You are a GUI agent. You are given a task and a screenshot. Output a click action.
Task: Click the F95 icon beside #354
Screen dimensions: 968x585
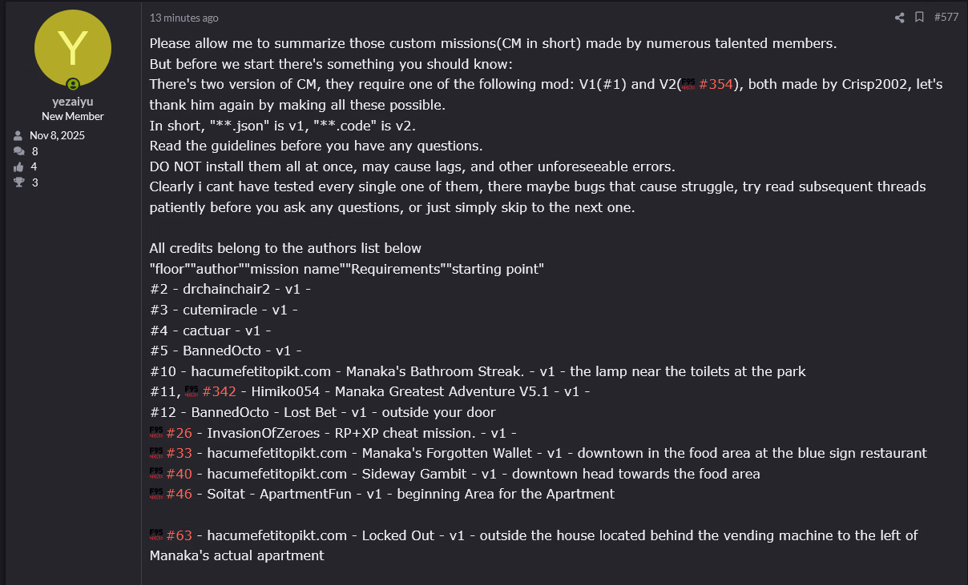(x=688, y=85)
